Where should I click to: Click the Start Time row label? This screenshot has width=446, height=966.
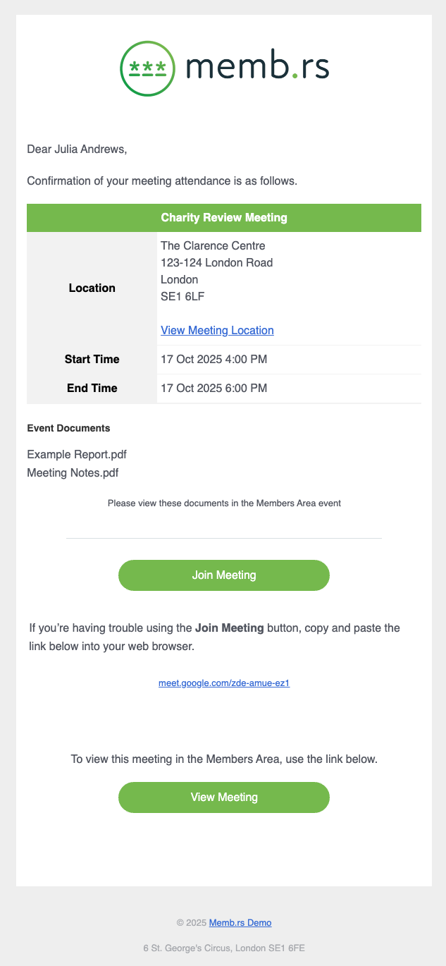tap(92, 360)
